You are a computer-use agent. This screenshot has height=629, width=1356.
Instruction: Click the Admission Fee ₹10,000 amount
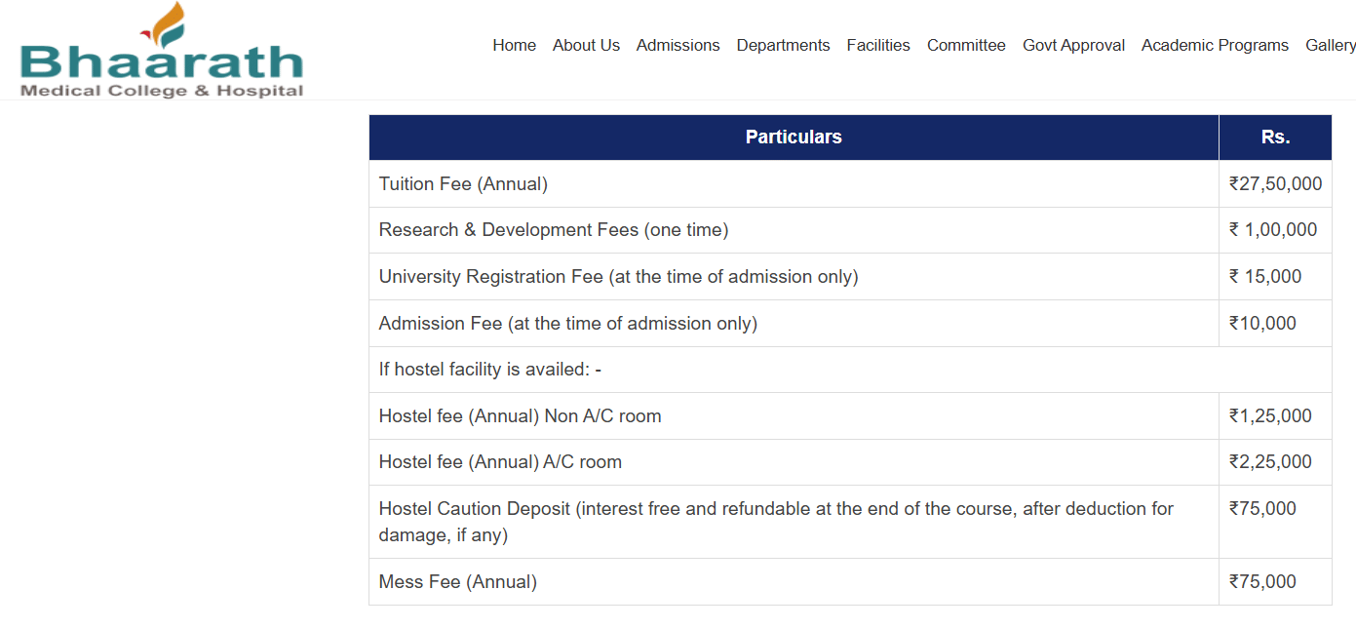click(1262, 324)
